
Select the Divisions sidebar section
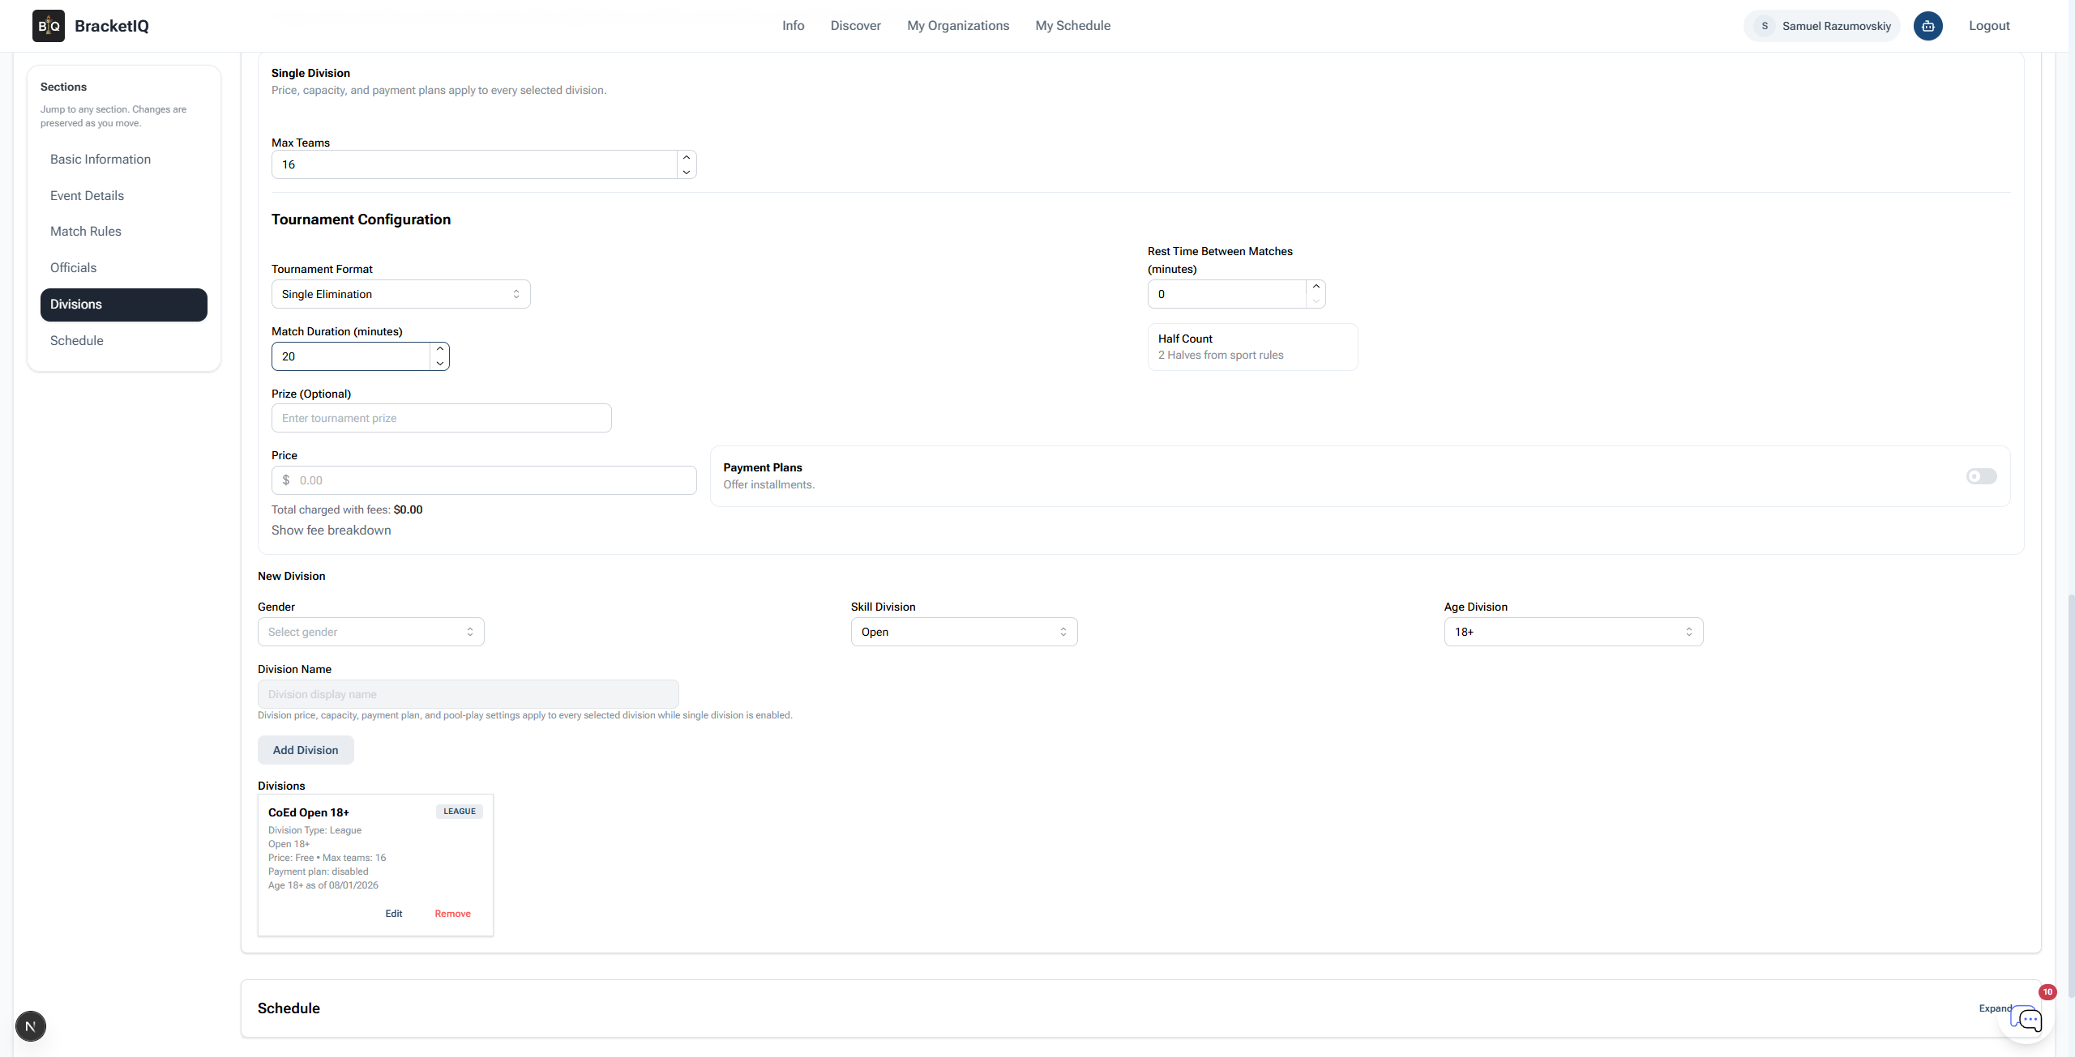point(124,305)
